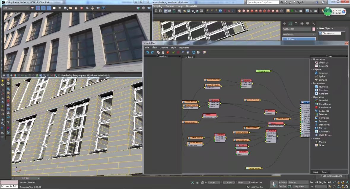Image resolution: width=350 pixels, height=189 pixels.
Task: Play the animation
Action: pyautogui.click(x=321, y=182)
